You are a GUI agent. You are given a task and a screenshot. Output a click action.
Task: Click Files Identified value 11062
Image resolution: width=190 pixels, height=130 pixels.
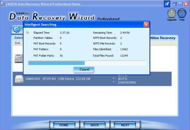(124, 49)
